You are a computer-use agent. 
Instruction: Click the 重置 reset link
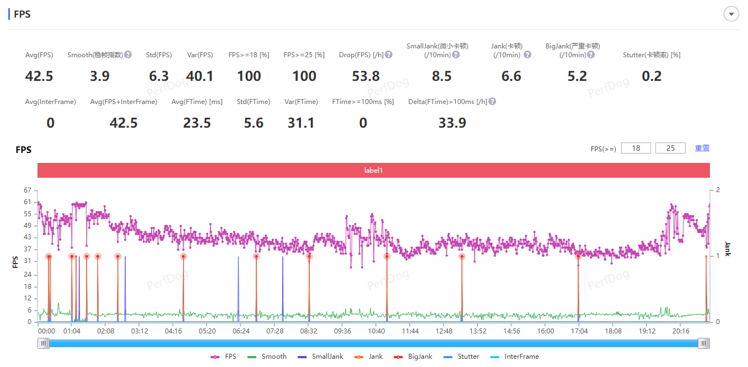tap(702, 148)
